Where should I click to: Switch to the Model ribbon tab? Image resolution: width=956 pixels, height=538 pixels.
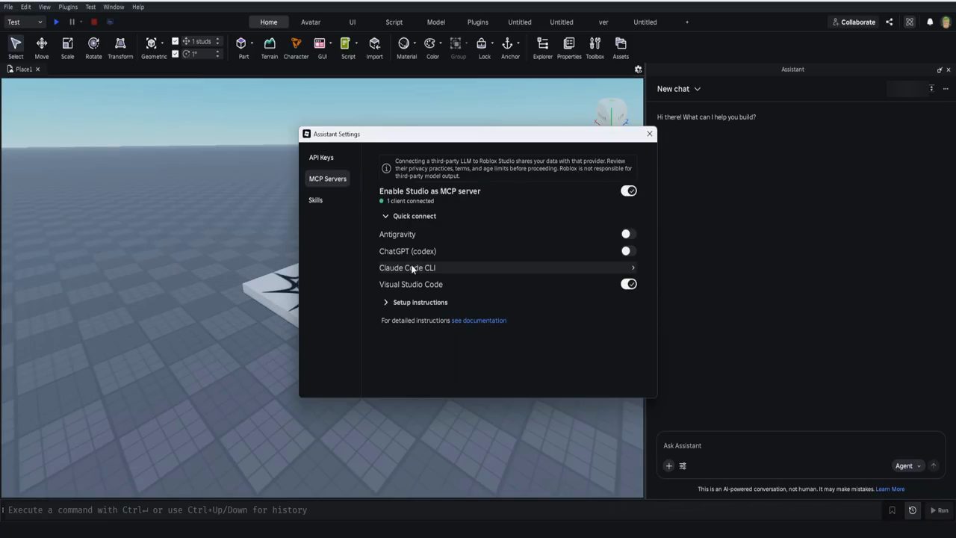(x=436, y=22)
